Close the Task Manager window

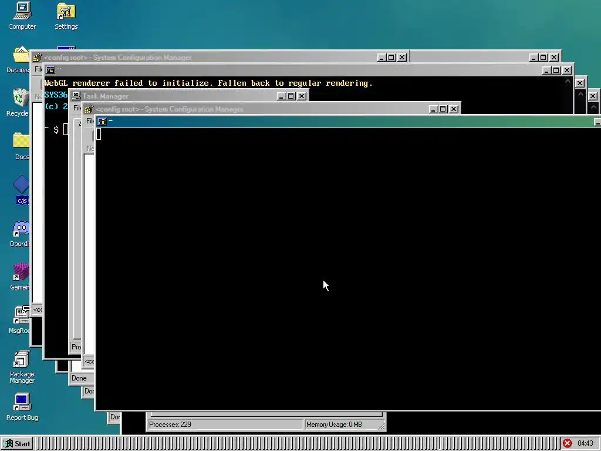coord(302,96)
